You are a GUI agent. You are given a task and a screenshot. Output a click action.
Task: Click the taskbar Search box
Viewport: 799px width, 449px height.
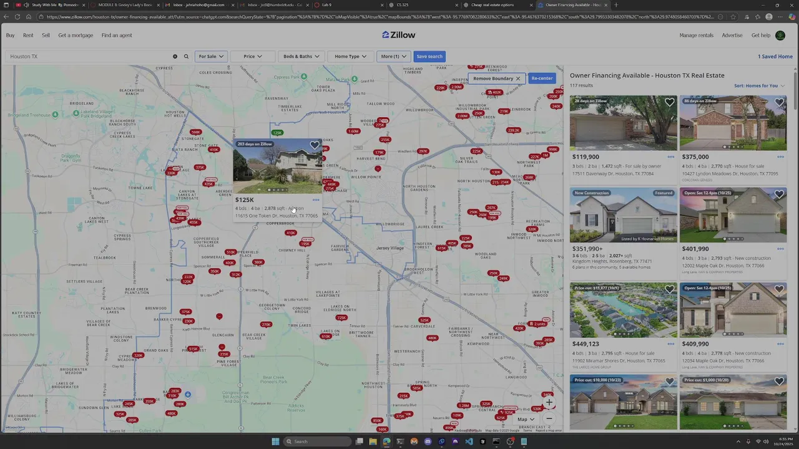[x=317, y=442]
